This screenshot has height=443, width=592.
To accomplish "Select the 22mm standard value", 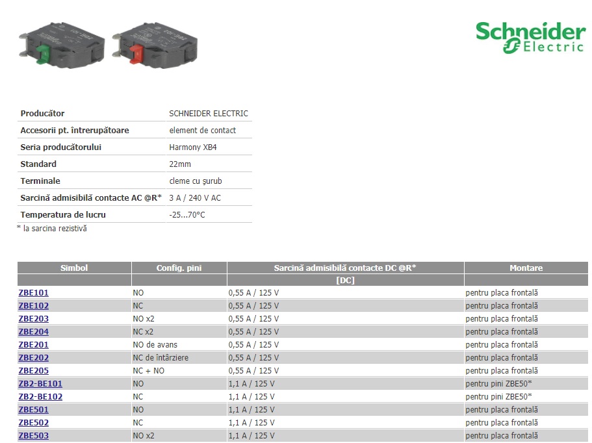I will pyautogui.click(x=180, y=164).
